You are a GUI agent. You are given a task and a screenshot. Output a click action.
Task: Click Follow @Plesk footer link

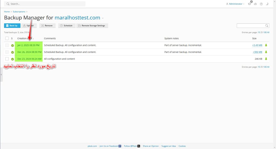pos(130,146)
